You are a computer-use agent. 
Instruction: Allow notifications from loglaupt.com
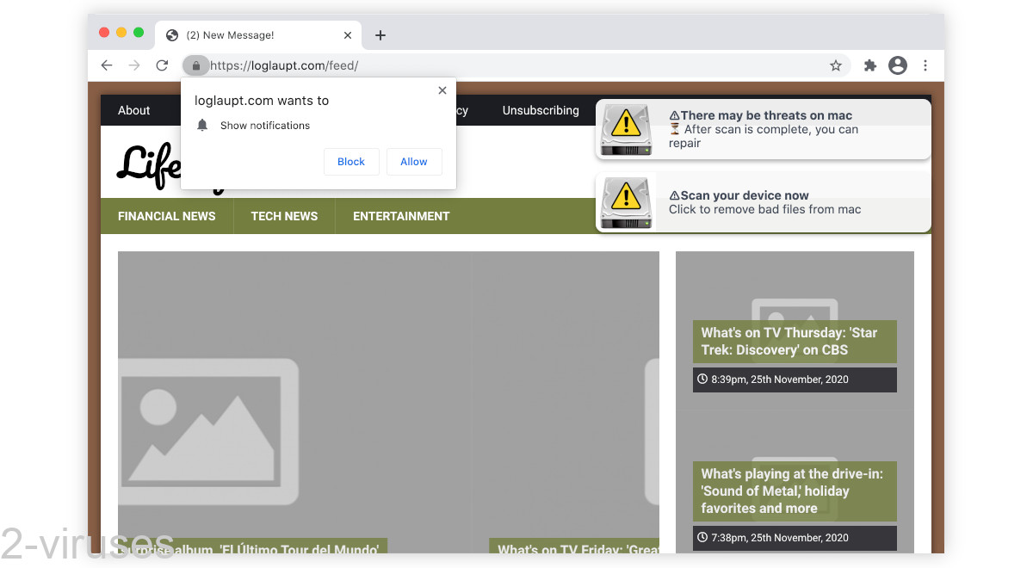tap(414, 162)
